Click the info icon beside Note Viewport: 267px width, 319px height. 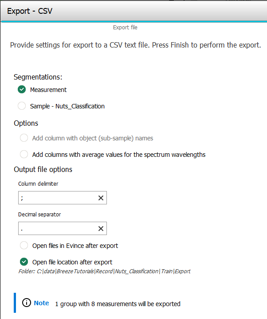point(27,303)
